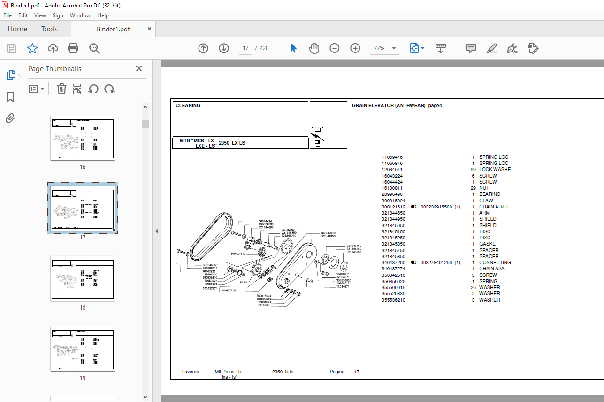Add a comment with the note icon
Screen dimensions: 604x402
471,48
